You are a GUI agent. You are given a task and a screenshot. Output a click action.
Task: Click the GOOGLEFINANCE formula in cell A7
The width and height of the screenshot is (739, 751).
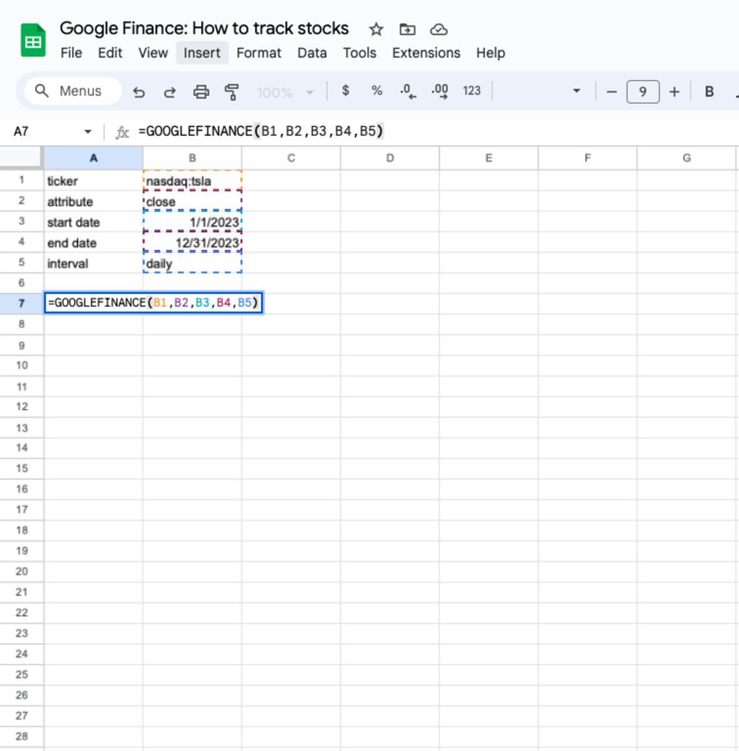pyautogui.click(x=153, y=303)
